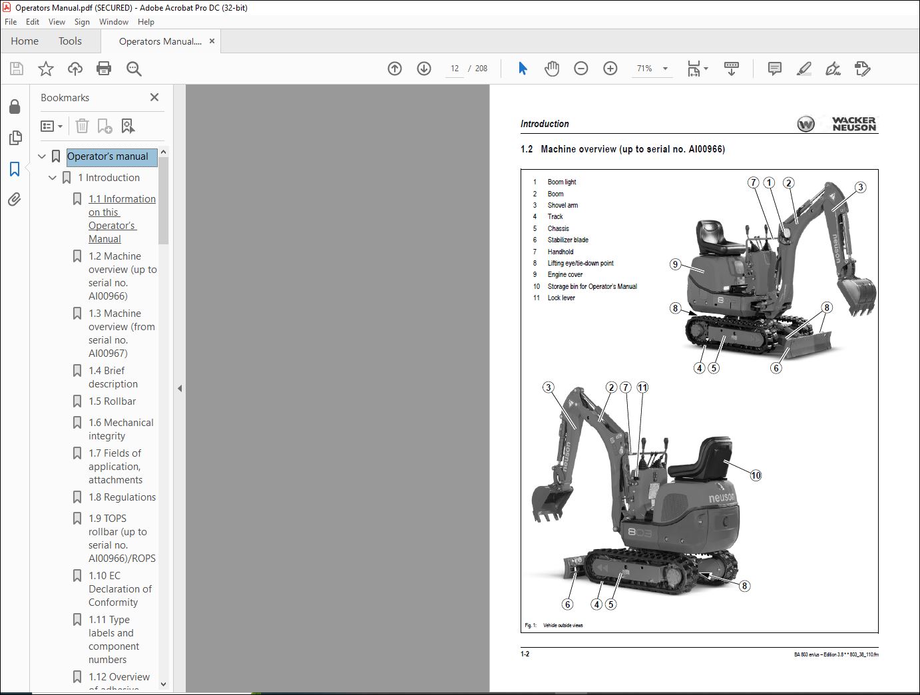Open the Help menu

pyautogui.click(x=146, y=22)
